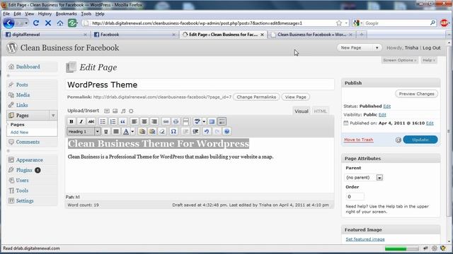Insert the More tag
453x254 pixels.
(x=185, y=121)
